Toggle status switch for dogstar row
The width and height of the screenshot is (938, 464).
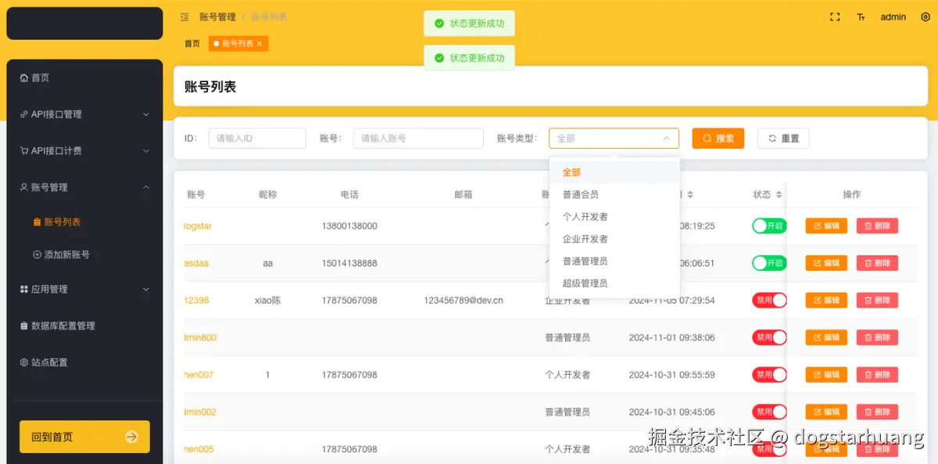pyautogui.click(x=769, y=226)
